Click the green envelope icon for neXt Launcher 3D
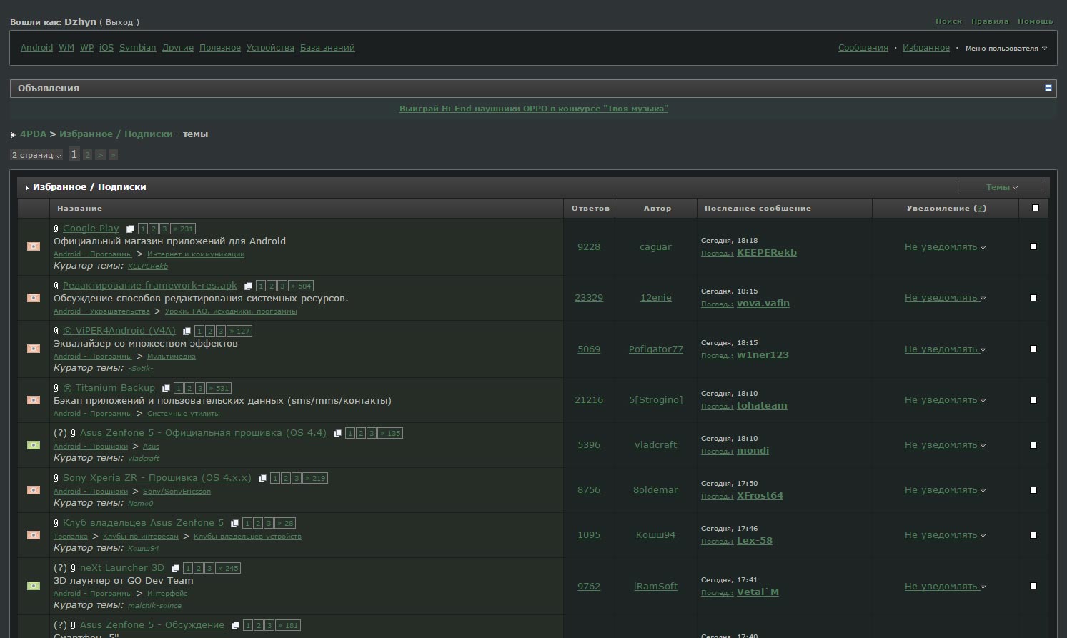Viewport: 1067px width, 638px height. pyautogui.click(x=34, y=586)
